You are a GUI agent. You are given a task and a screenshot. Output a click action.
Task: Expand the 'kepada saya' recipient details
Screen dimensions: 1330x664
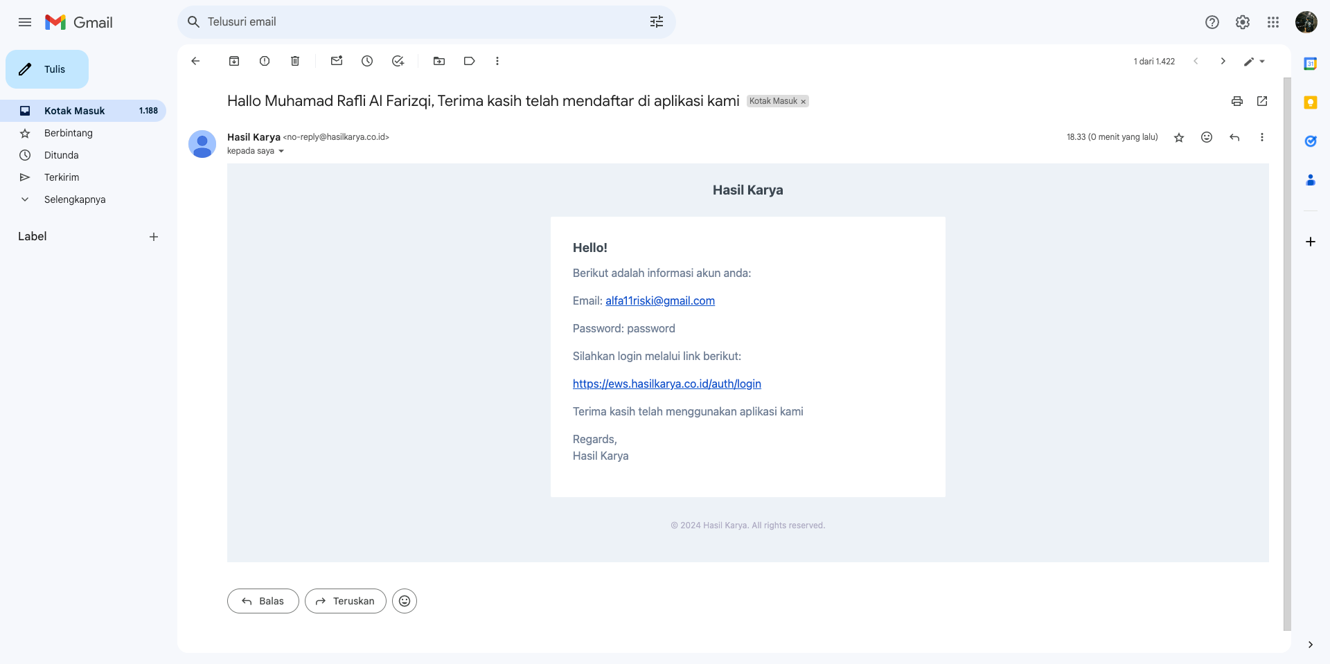281,151
